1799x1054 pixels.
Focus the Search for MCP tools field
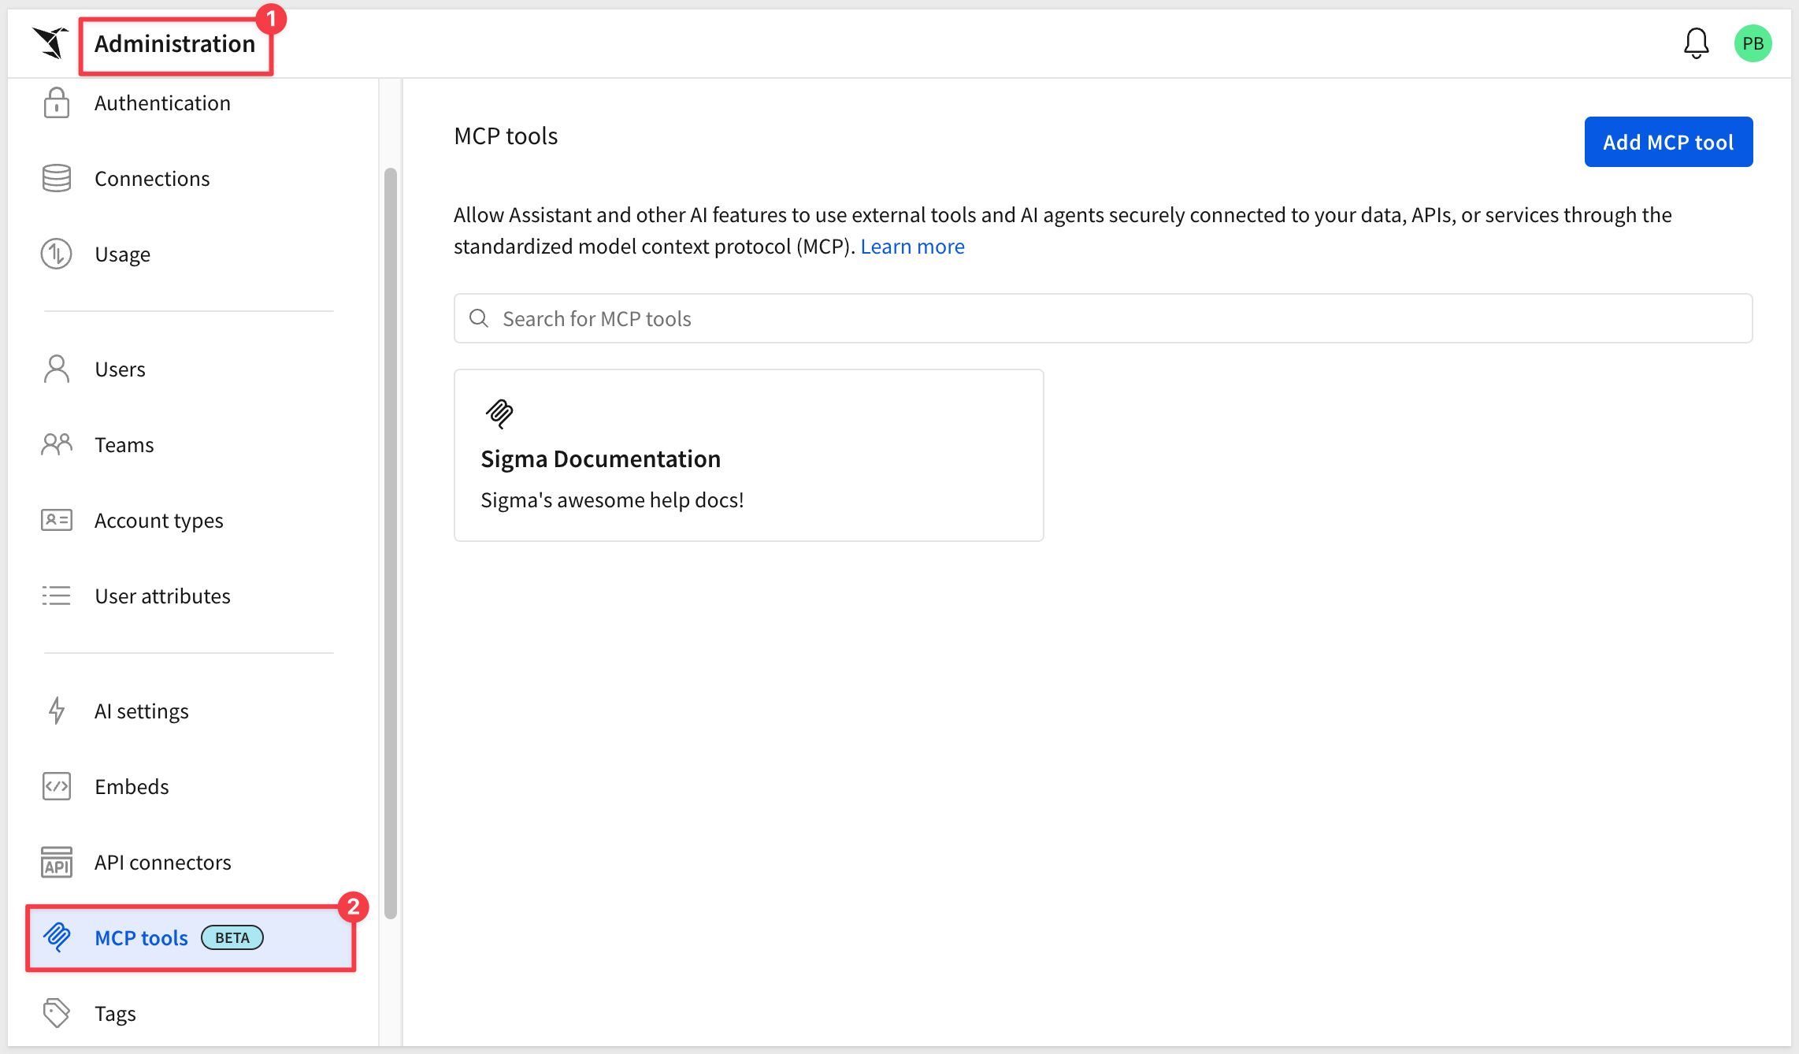click(1103, 318)
